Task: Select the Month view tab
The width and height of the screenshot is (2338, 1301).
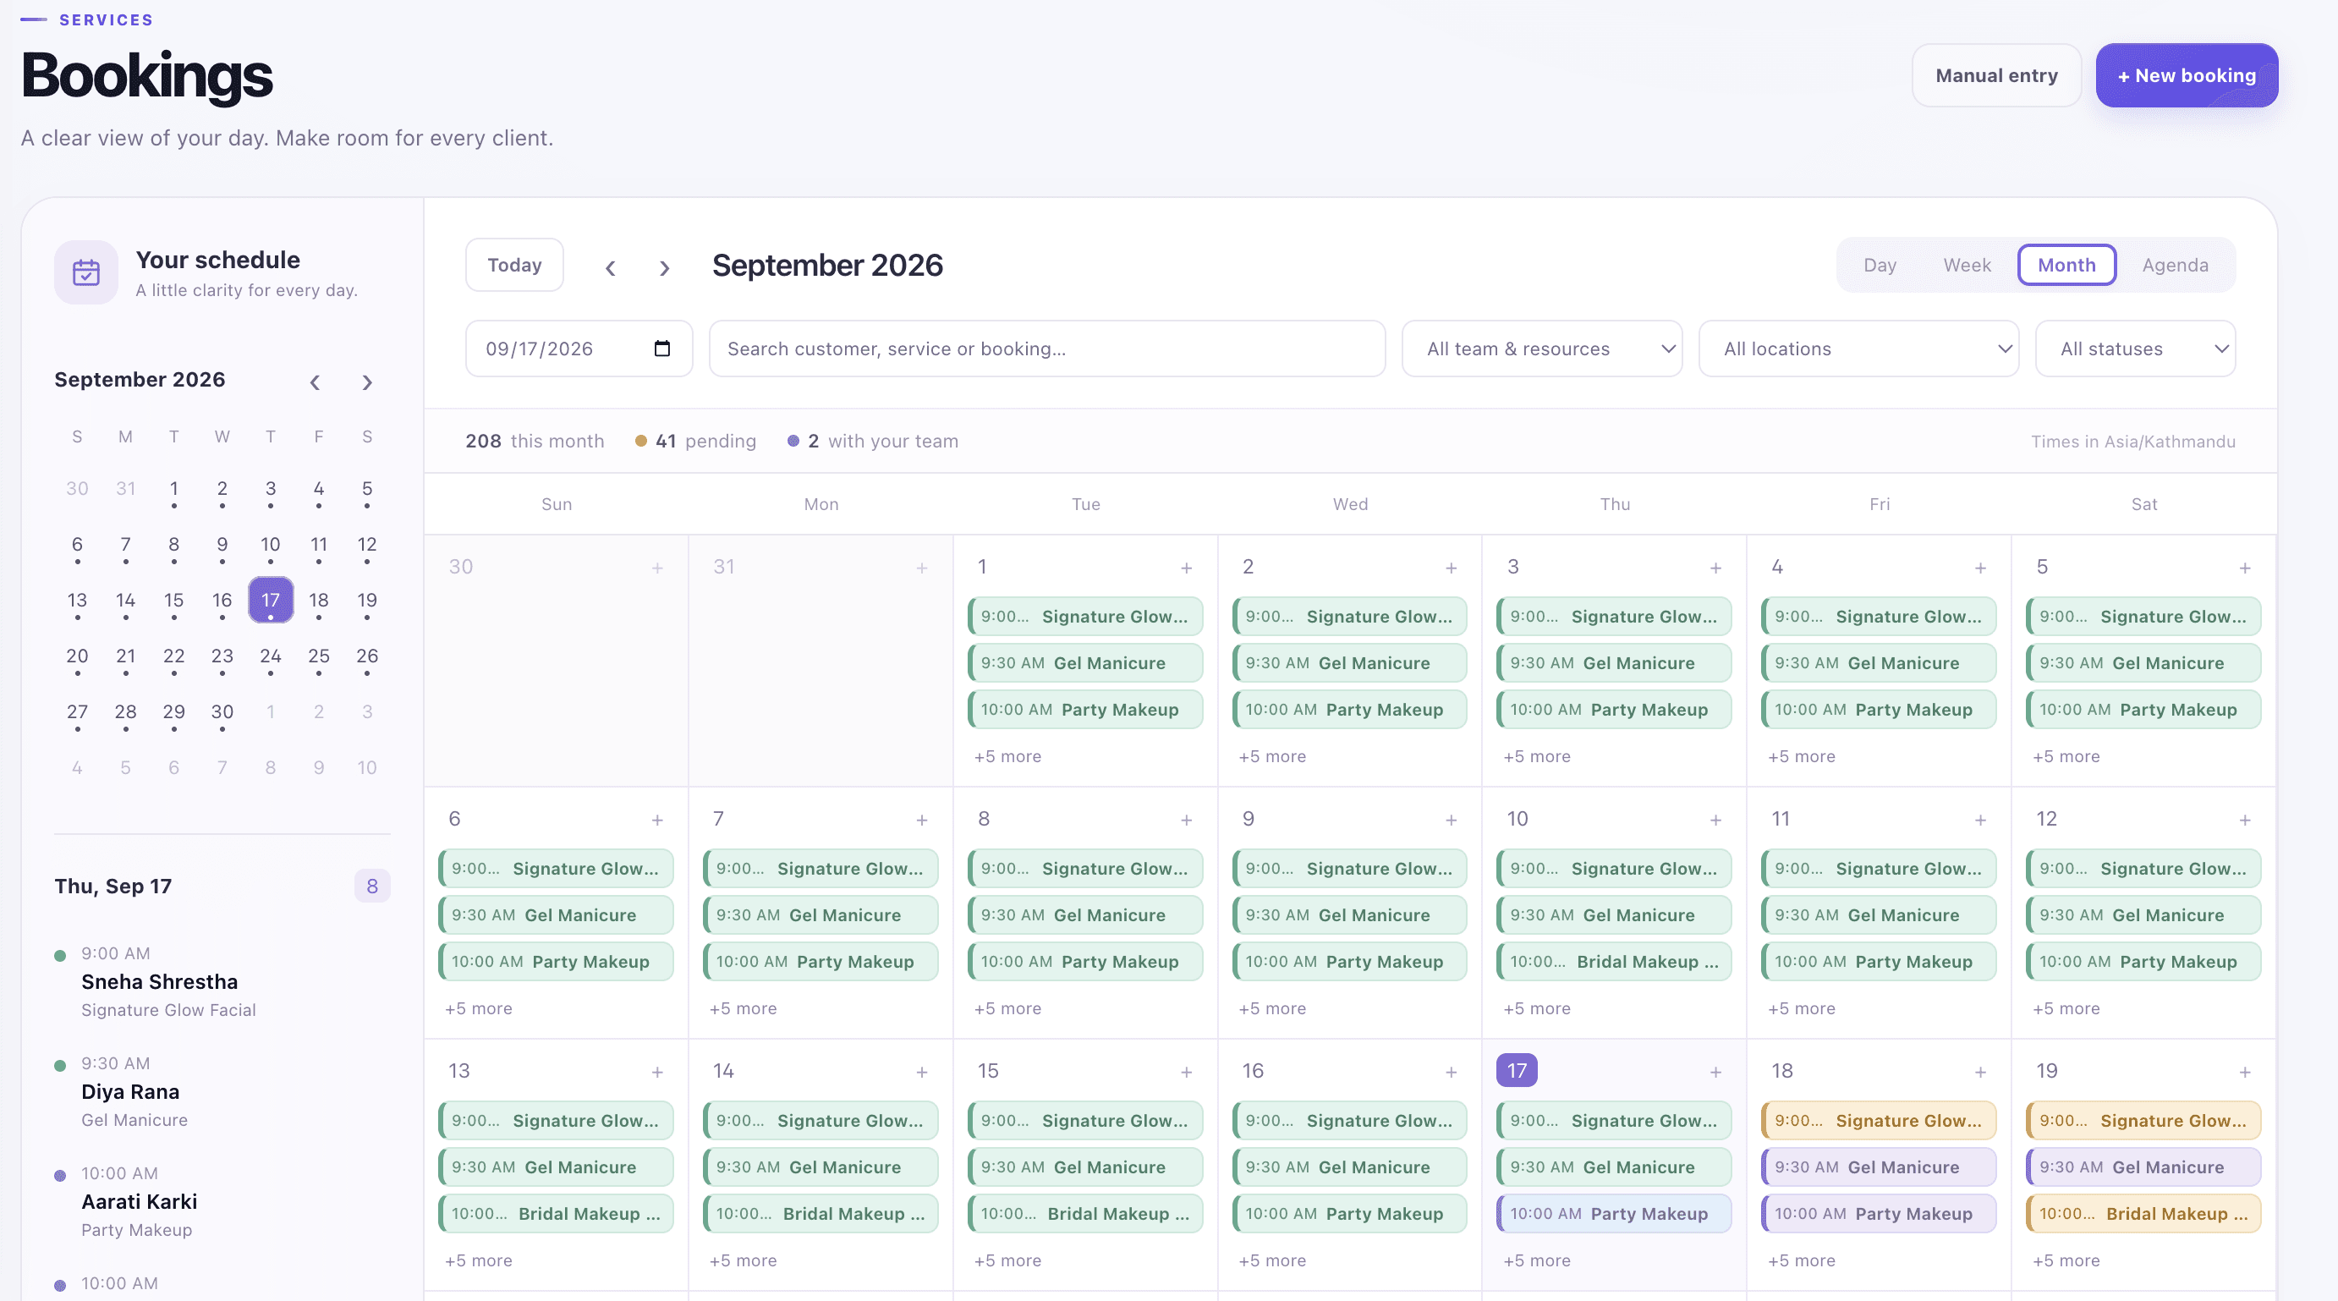Action: pyautogui.click(x=2066, y=265)
